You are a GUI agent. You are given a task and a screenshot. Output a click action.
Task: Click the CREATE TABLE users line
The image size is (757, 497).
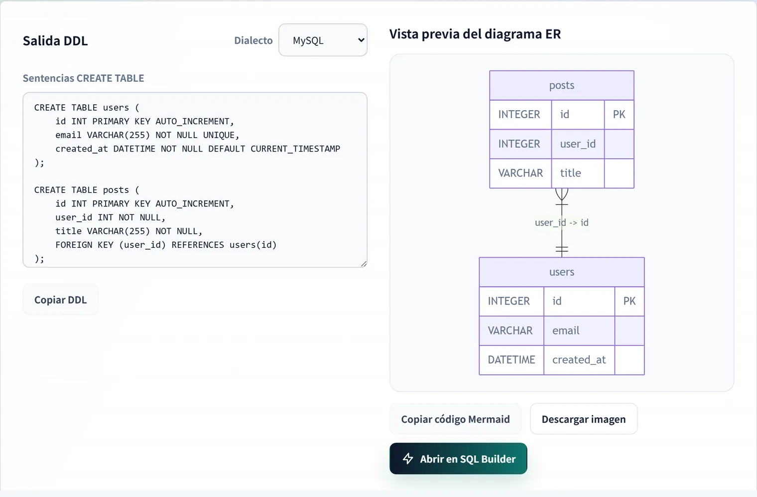click(x=87, y=108)
